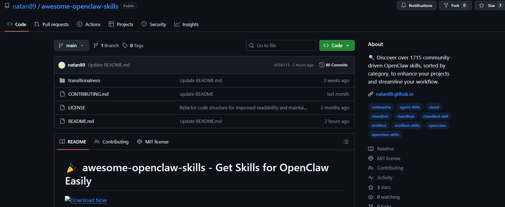This screenshot has width=505, height=207.
Task: Open the natan89.github.io website link
Action: [x=395, y=94]
